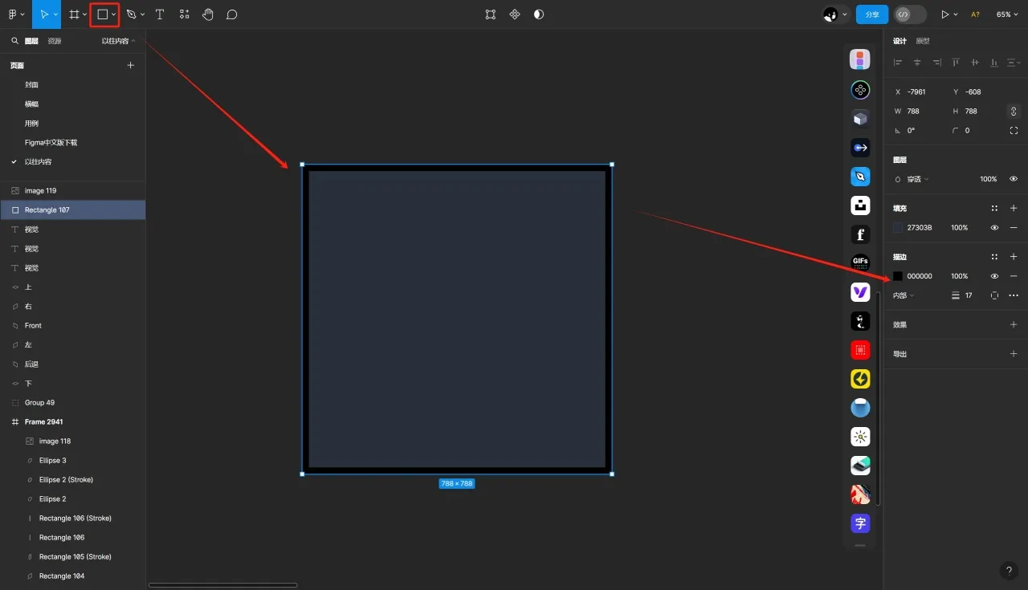This screenshot has height=590, width=1028.
Task: Click the align bottom icon
Action: (994, 63)
